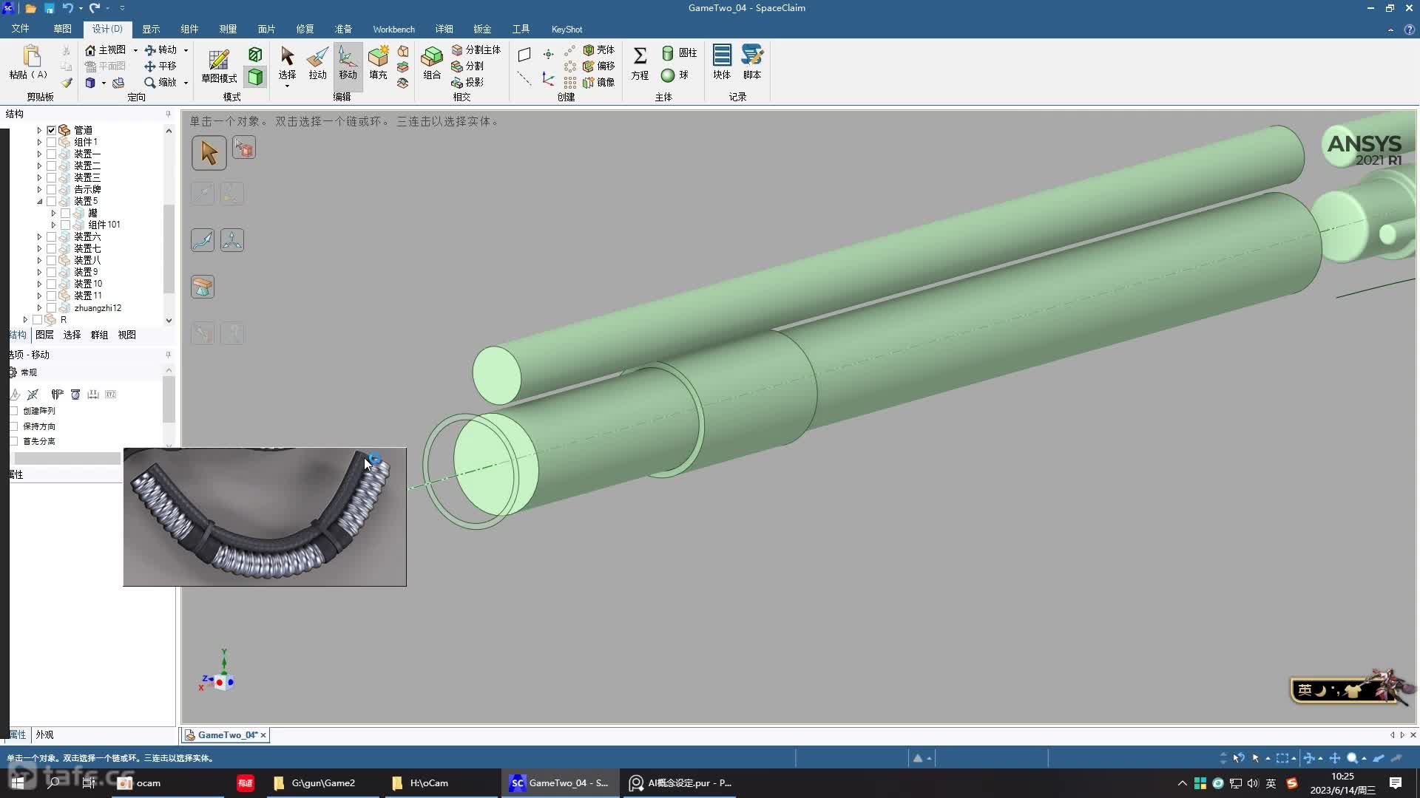
Task: Click the 偏移 (Offset) tool
Action: click(x=599, y=66)
